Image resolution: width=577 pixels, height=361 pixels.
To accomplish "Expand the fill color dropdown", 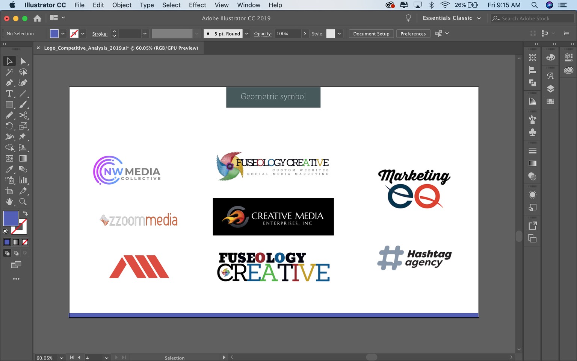I will pyautogui.click(x=63, y=33).
